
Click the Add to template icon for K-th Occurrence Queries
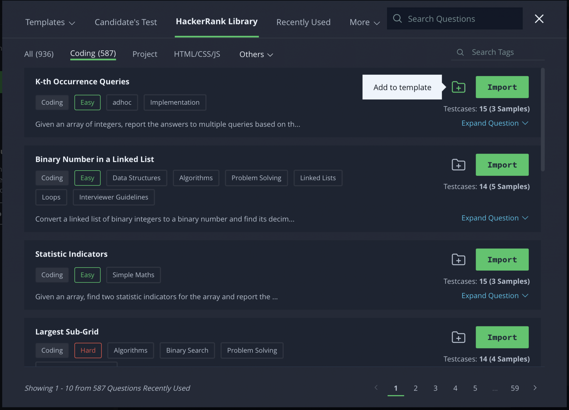point(458,87)
